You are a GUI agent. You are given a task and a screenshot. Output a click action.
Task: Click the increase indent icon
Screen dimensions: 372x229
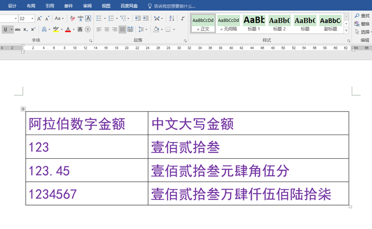click(x=146, y=19)
